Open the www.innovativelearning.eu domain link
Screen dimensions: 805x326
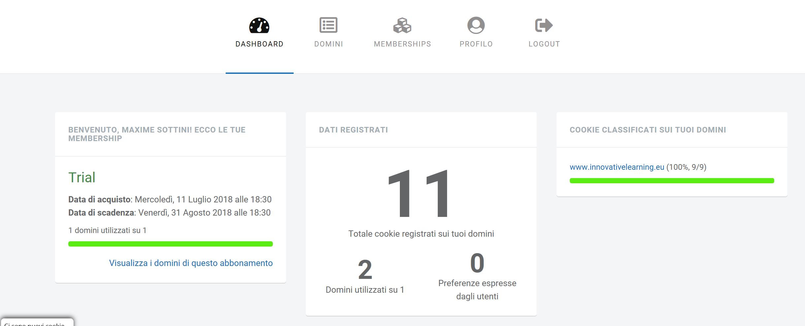coord(617,167)
